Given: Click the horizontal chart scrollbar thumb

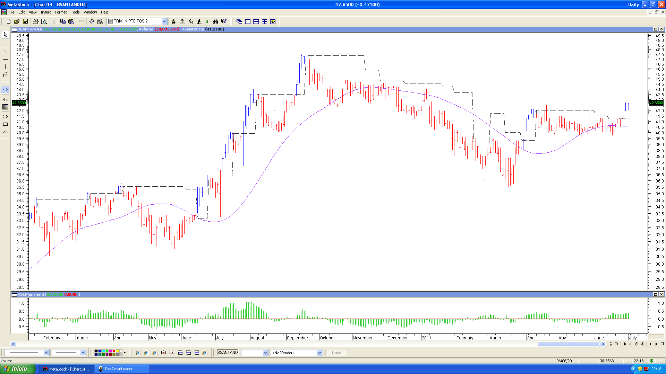Looking at the screenshot, I should pyautogui.click(x=569, y=344).
